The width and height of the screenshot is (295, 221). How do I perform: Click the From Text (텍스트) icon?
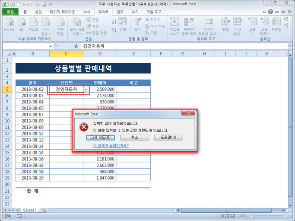click(x=33, y=24)
